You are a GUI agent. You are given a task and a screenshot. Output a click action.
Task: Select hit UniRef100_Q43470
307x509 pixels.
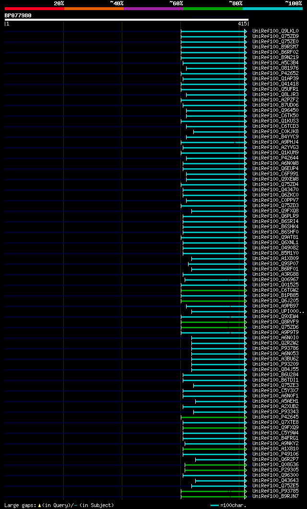(276, 189)
